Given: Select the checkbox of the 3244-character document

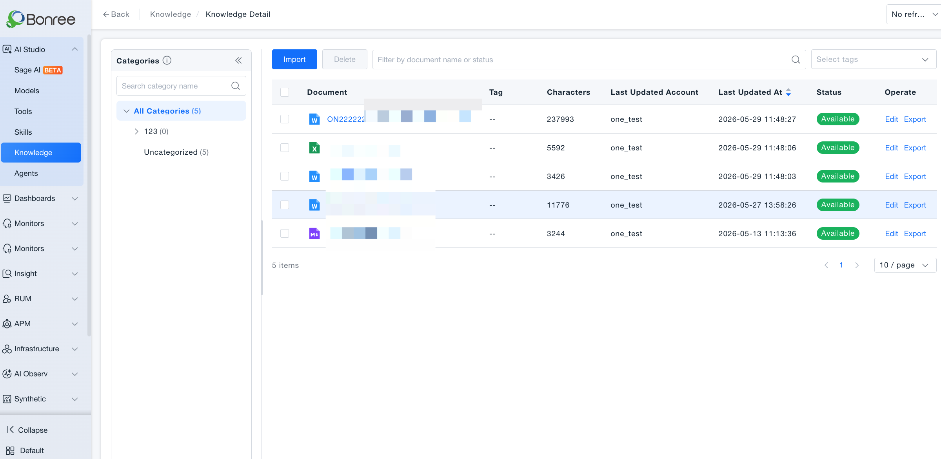Looking at the screenshot, I should coord(285,233).
